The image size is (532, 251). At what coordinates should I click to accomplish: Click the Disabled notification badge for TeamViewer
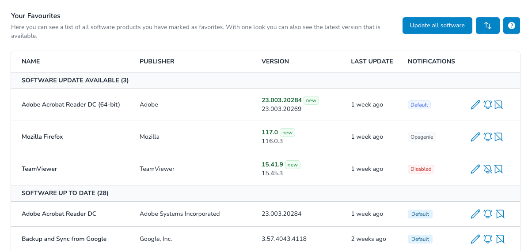(421, 169)
